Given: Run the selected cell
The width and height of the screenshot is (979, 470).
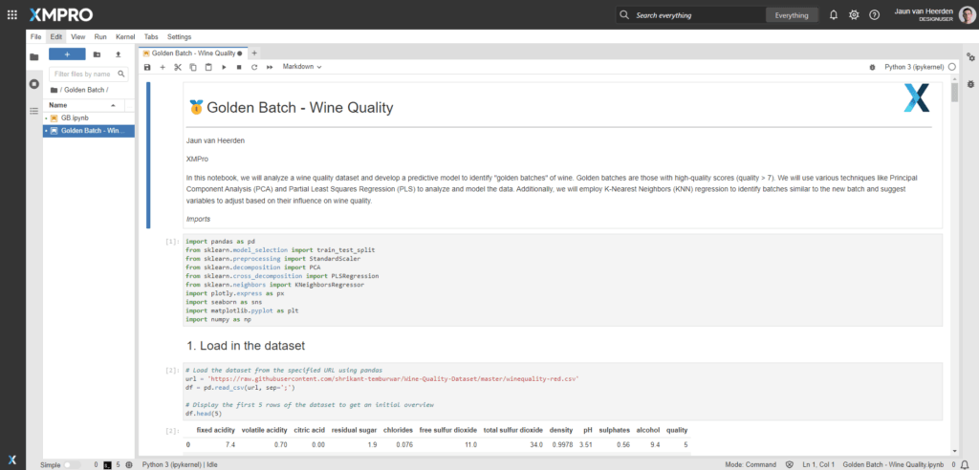Looking at the screenshot, I should 224,67.
